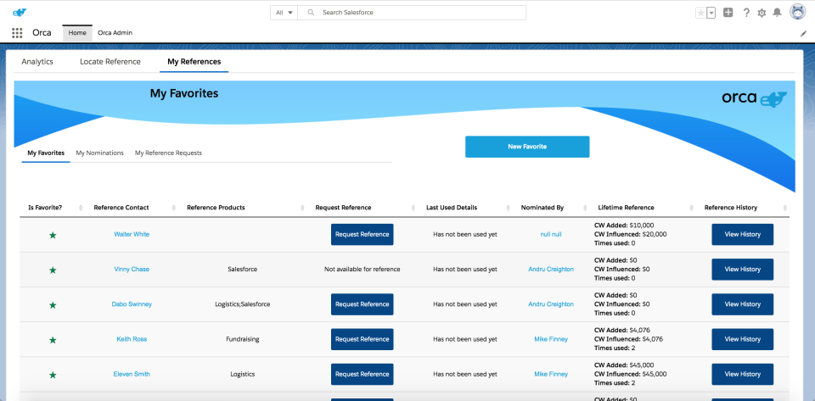Click the Nominated By column header
The width and height of the screenshot is (815, 401).
pos(542,208)
